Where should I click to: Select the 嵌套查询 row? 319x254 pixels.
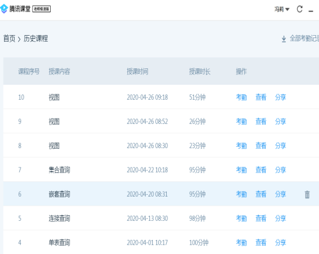tap(161, 194)
